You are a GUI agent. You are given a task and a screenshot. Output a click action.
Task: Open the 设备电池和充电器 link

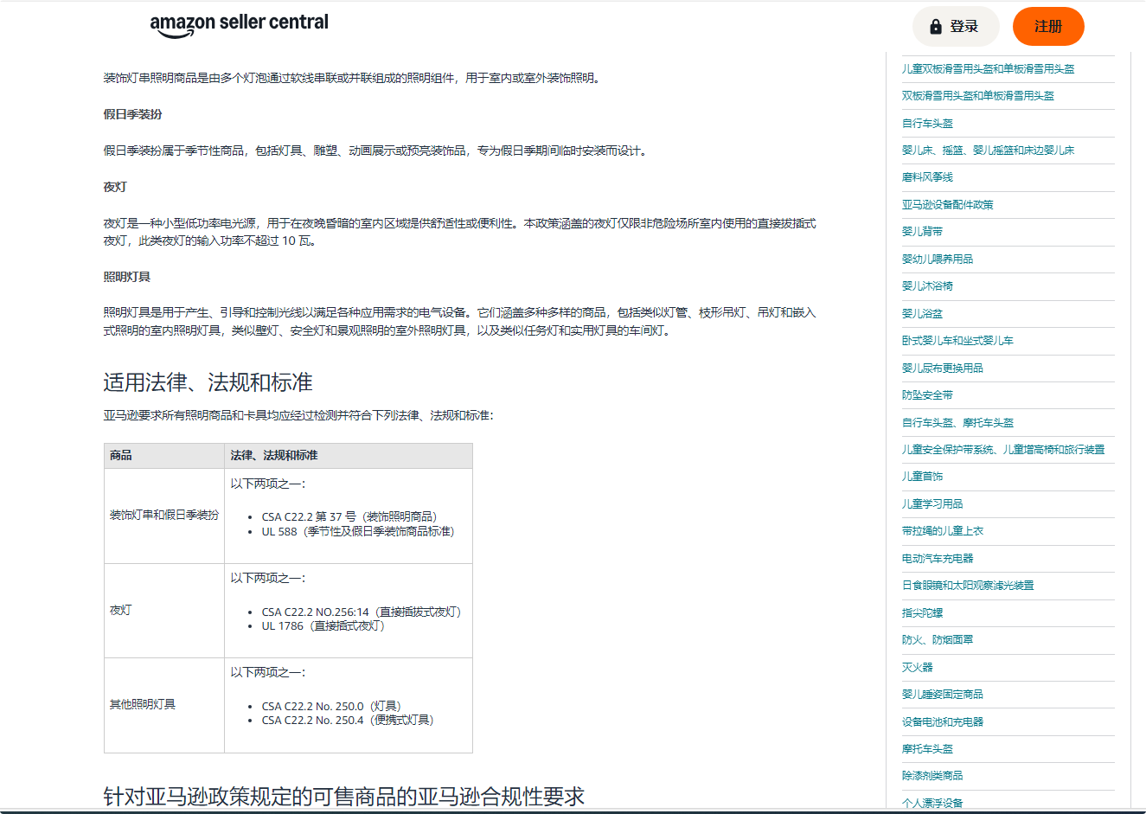[x=942, y=722]
